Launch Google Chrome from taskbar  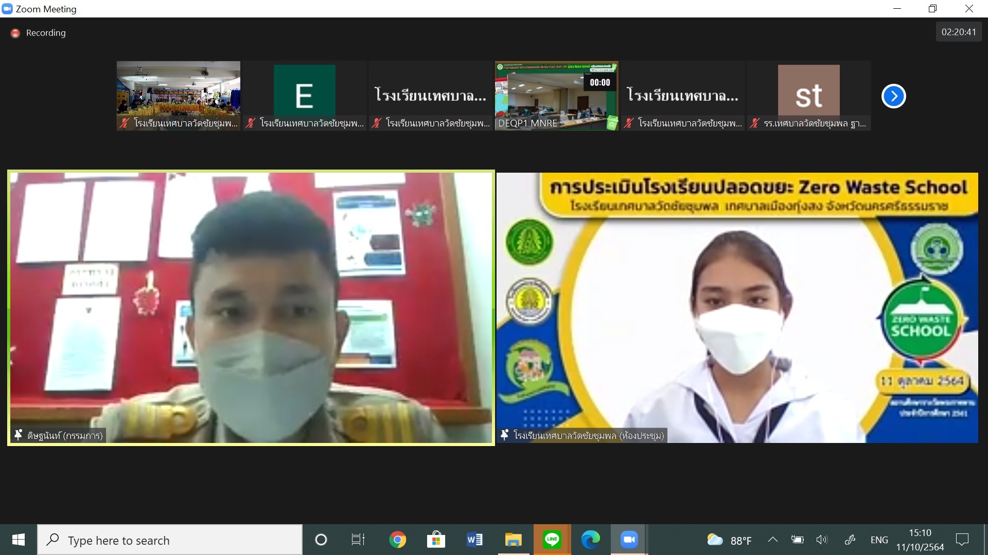tap(397, 540)
